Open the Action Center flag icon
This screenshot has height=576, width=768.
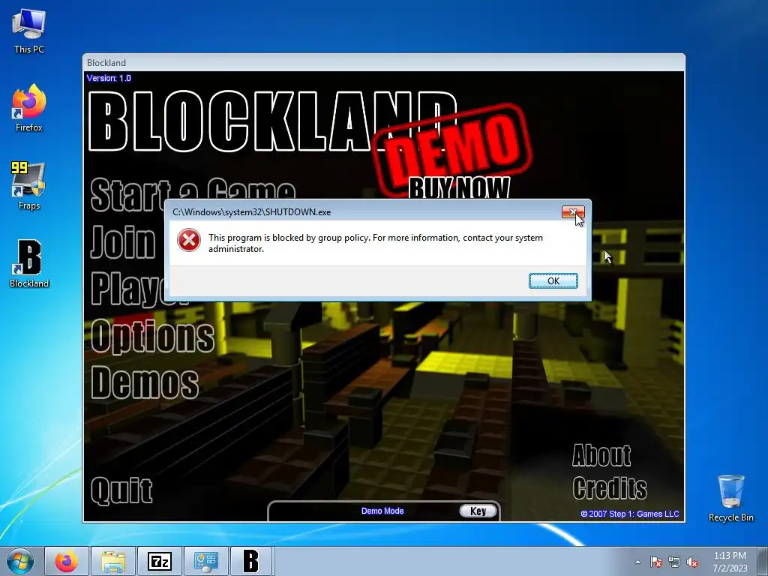pos(656,562)
